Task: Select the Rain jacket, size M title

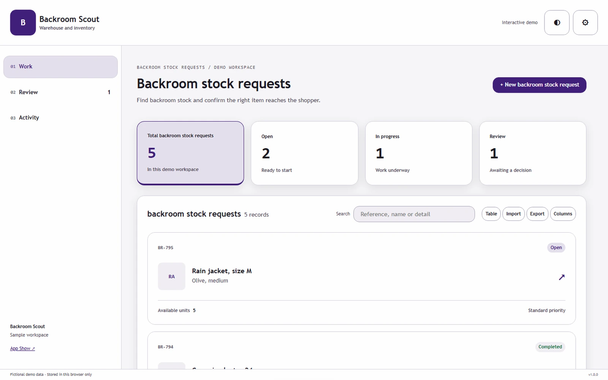Action: pyautogui.click(x=222, y=271)
